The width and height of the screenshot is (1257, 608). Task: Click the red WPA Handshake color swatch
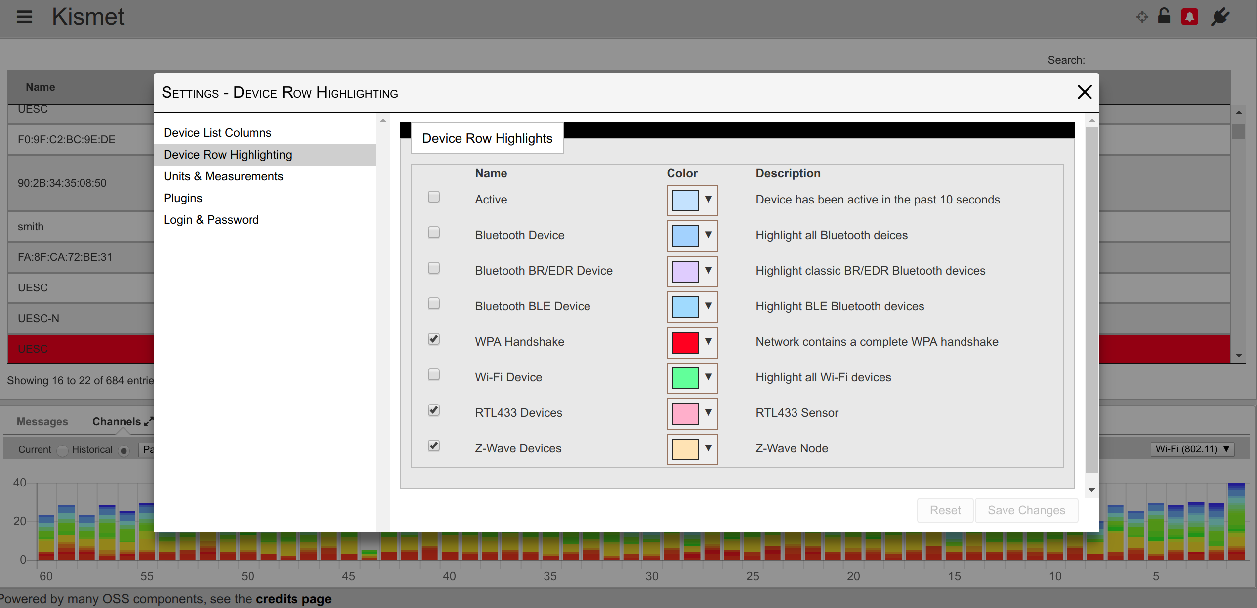(x=685, y=342)
